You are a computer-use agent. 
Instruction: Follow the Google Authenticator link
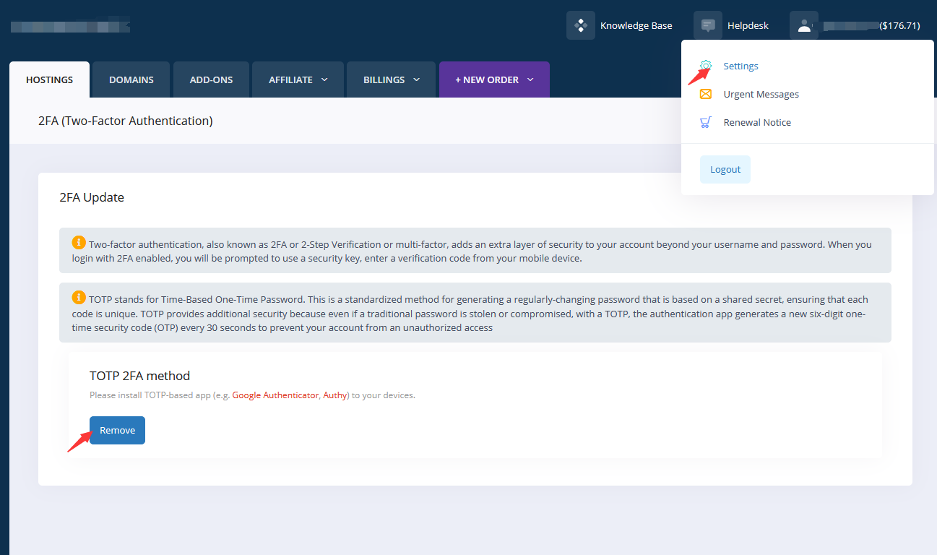[x=275, y=395]
